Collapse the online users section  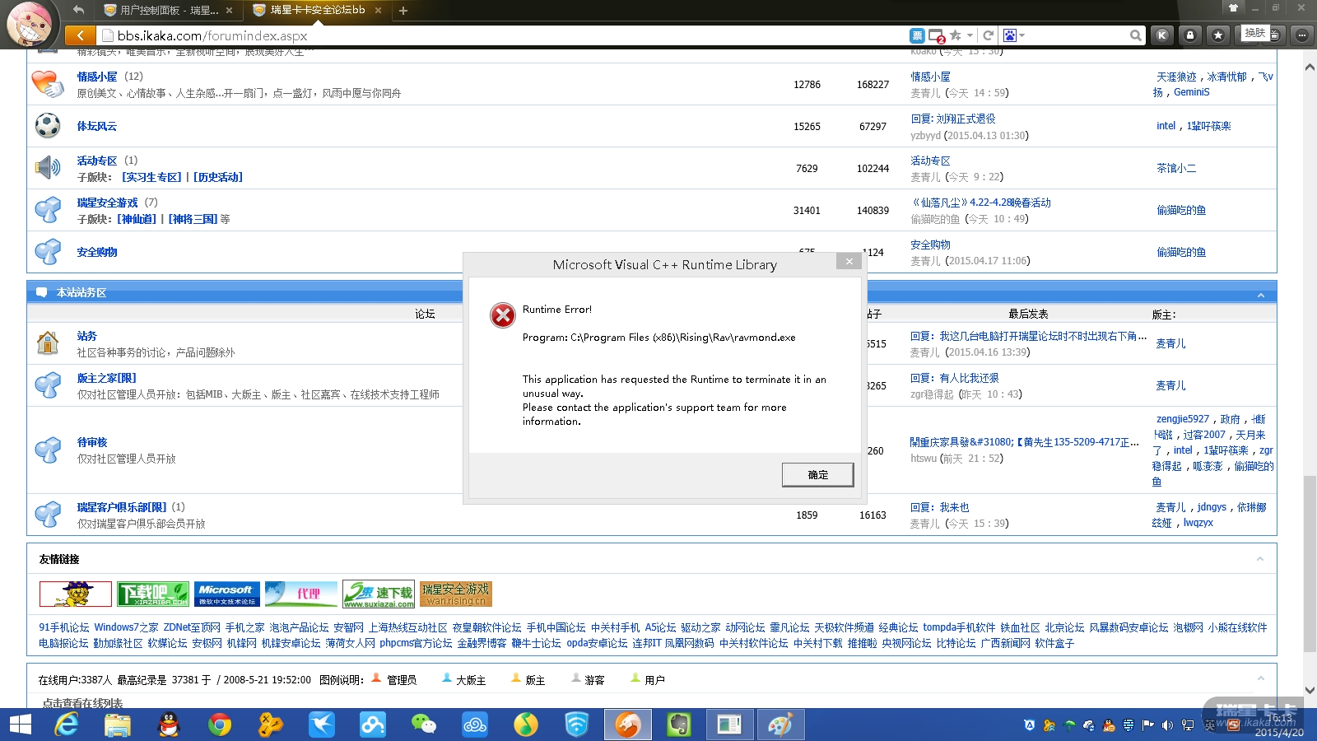pyautogui.click(x=1260, y=678)
